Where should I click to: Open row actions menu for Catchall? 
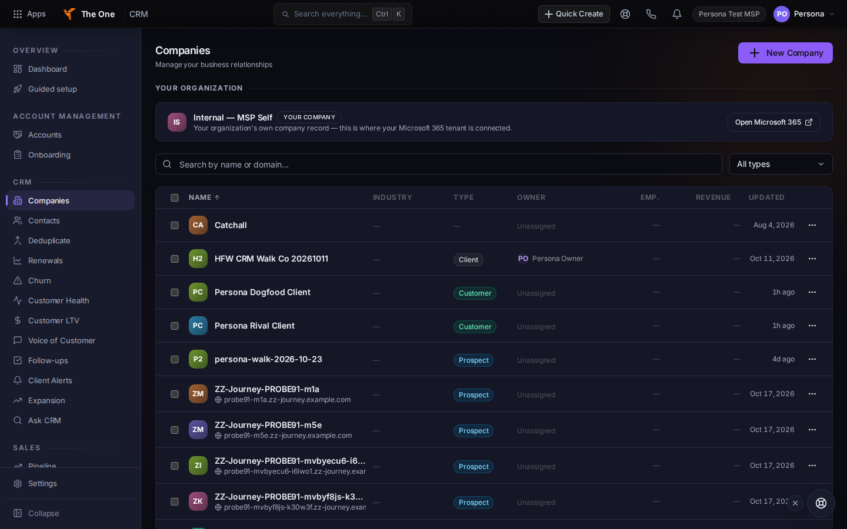tap(812, 225)
